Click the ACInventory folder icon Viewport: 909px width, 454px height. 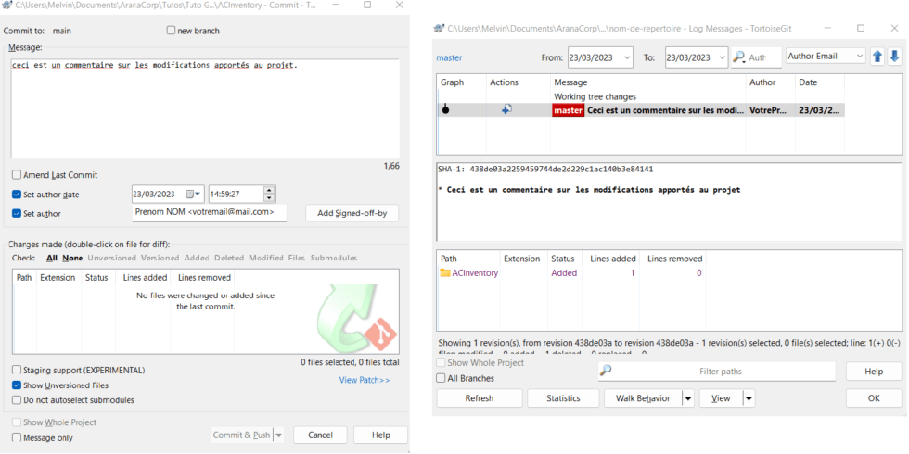pyautogui.click(x=445, y=272)
